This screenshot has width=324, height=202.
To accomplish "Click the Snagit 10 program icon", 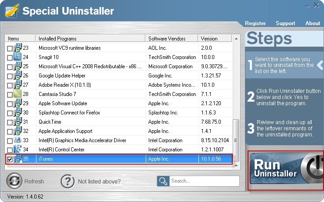I will coord(18,57).
